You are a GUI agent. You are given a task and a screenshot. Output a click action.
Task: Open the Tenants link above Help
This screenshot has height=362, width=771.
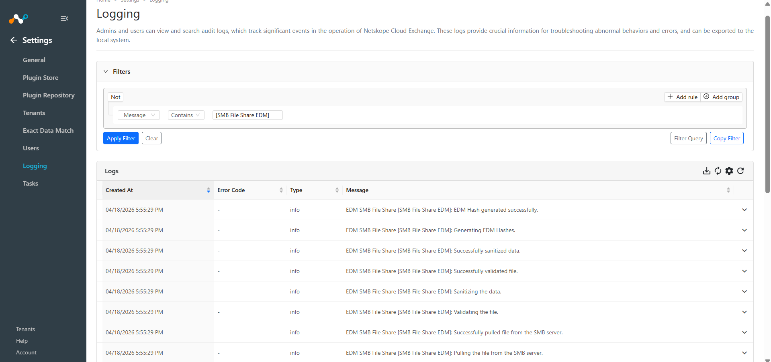pos(25,329)
